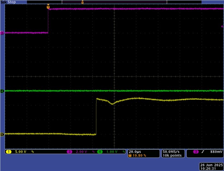Image resolution: width=224 pixels, height=171 pixels.
Task: Select the channel 3 ground marker on left edge
Action: tap(2, 33)
